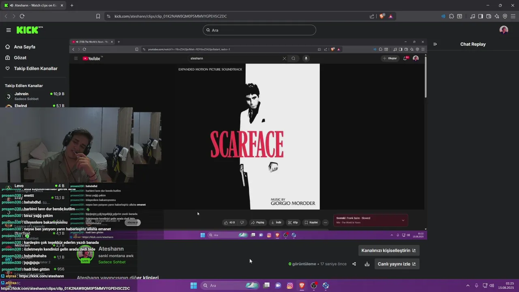Click Kanalınızı kişiselleştirin button
This screenshot has width=519, height=292.
[388, 251]
